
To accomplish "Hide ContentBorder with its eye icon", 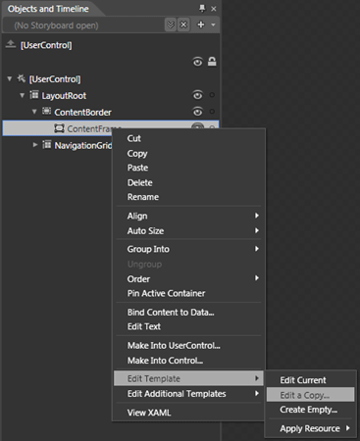I will click(x=197, y=112).
